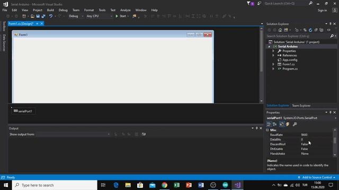Open the Build menu
339x190 pixels.
tap(50, 10)
